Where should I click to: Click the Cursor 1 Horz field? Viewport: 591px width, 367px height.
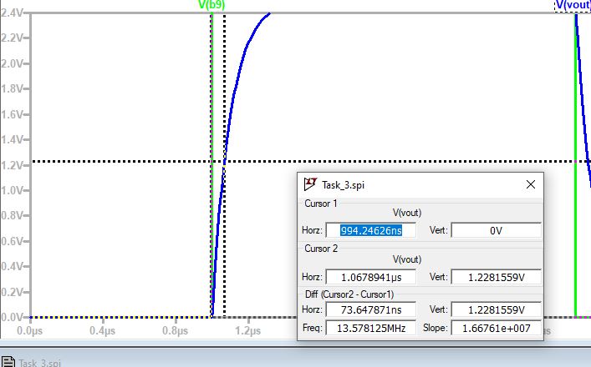[369, 230]
